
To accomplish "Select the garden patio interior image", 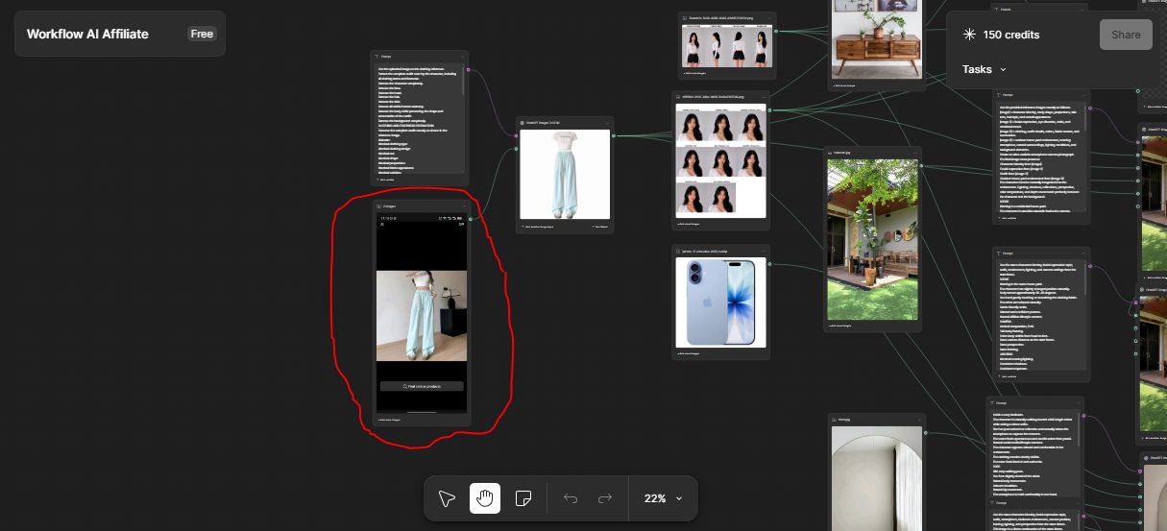I will click(x=872, y=239).
